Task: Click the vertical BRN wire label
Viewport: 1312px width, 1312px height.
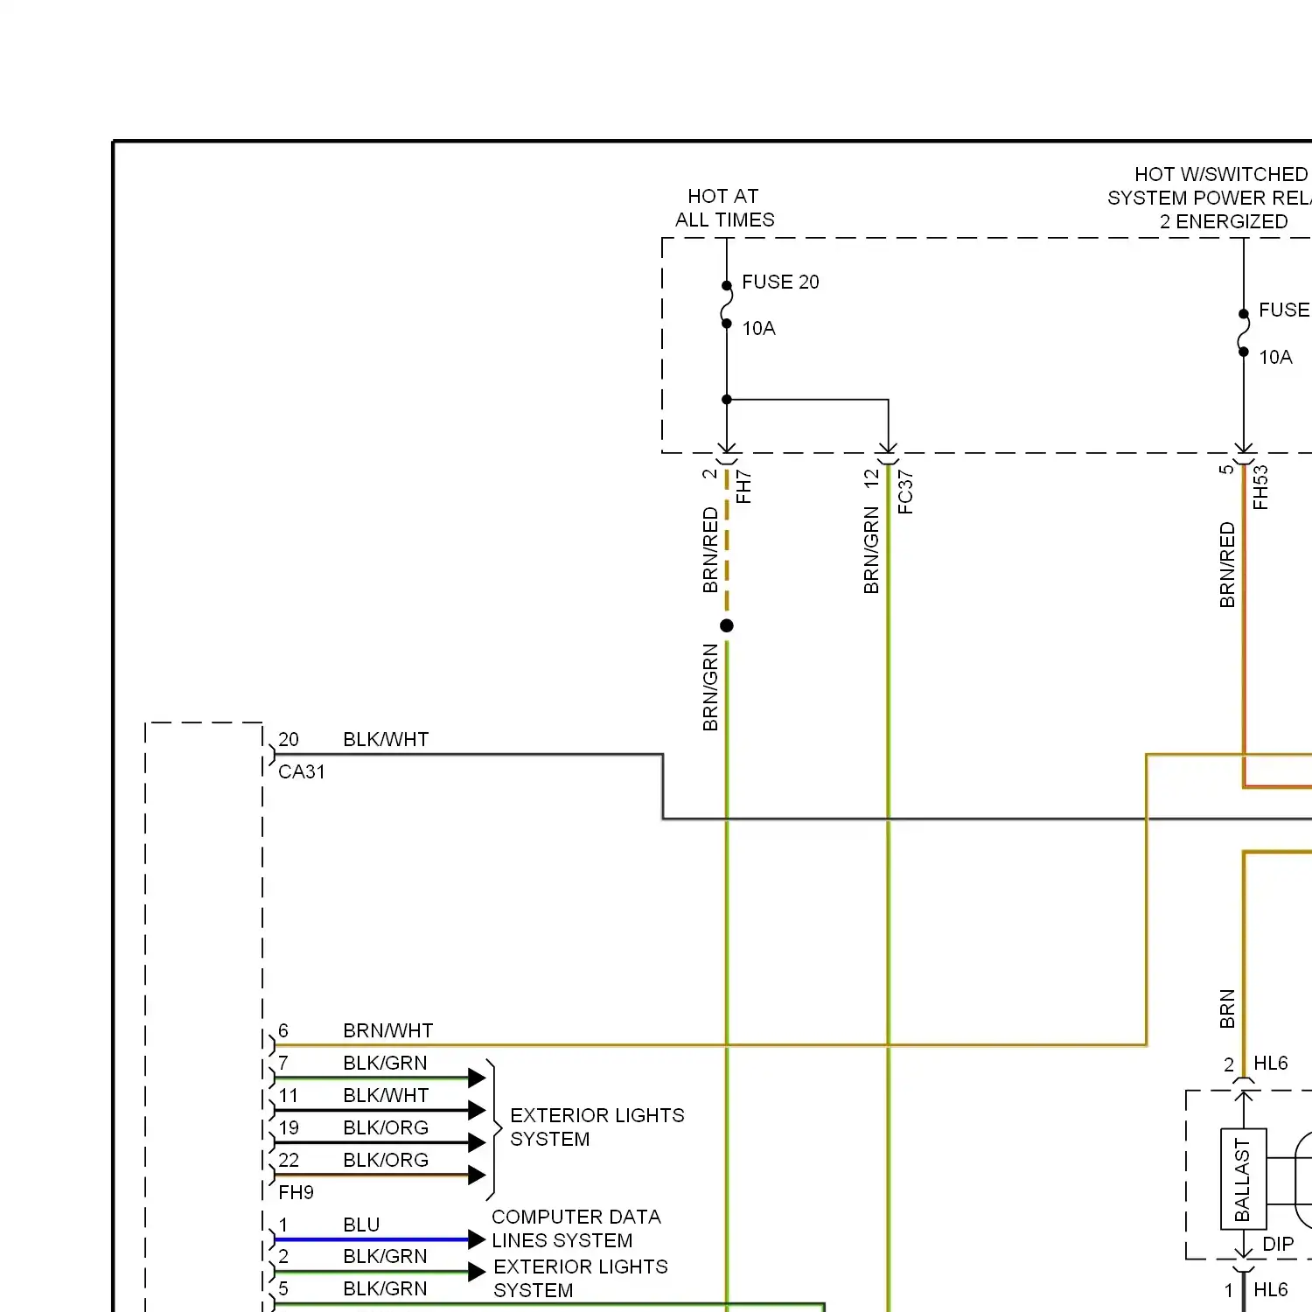Action: coord(1227,1008)
